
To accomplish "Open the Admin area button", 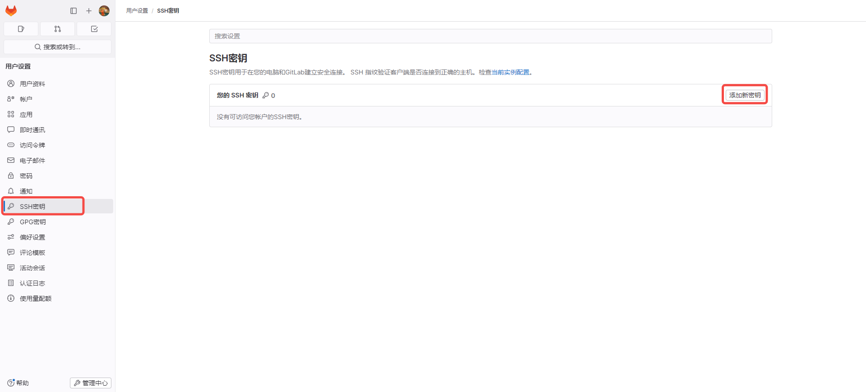I will [91, 383].
